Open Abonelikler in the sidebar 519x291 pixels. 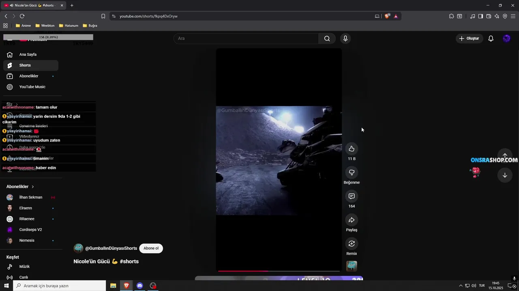click(31, 76)
